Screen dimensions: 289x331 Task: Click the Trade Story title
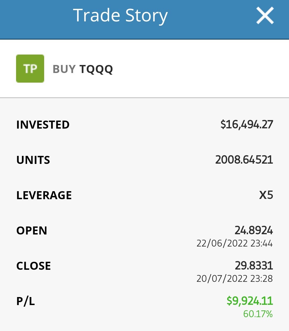120,16
